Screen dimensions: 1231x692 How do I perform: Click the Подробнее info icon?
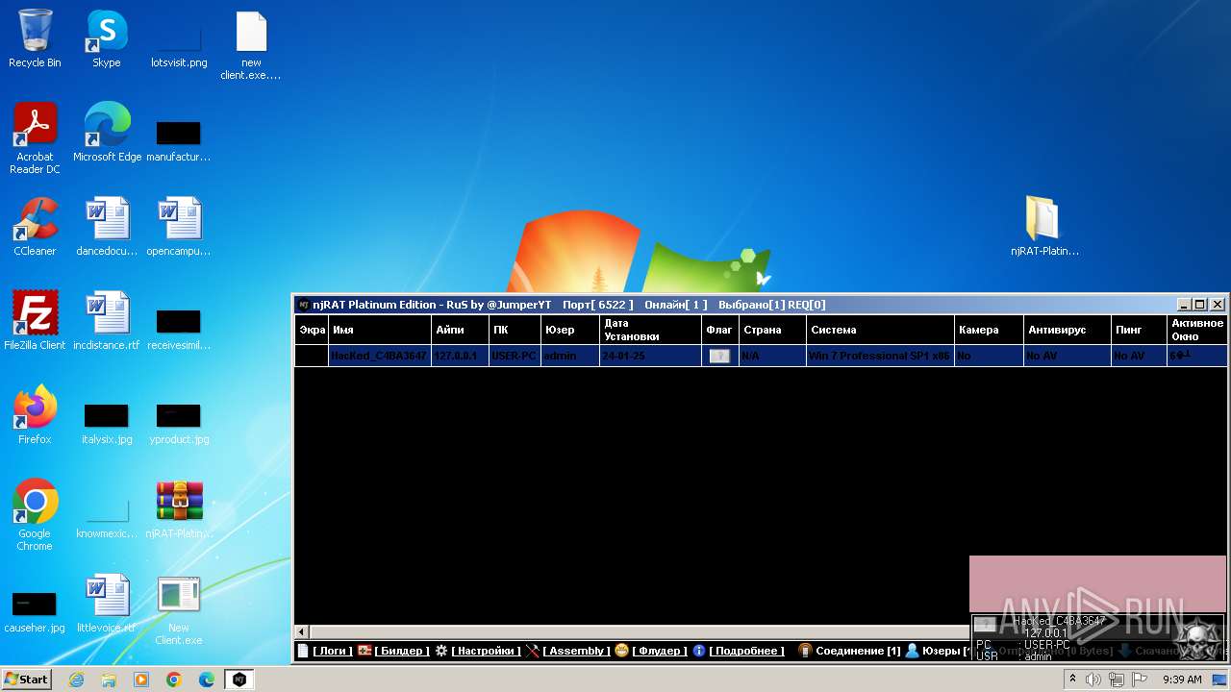pyautogui.click(x=699, y=651)
